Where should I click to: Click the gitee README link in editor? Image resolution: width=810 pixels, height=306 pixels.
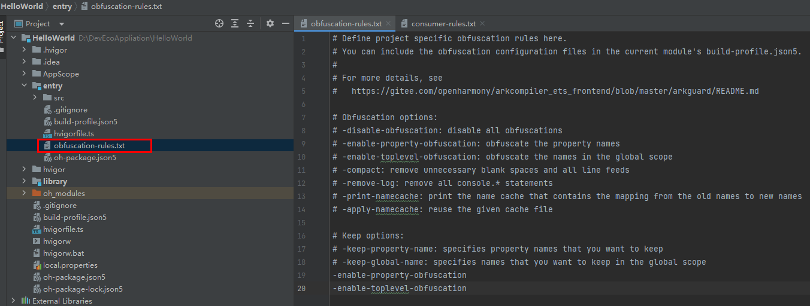click(x=555, y=91)
